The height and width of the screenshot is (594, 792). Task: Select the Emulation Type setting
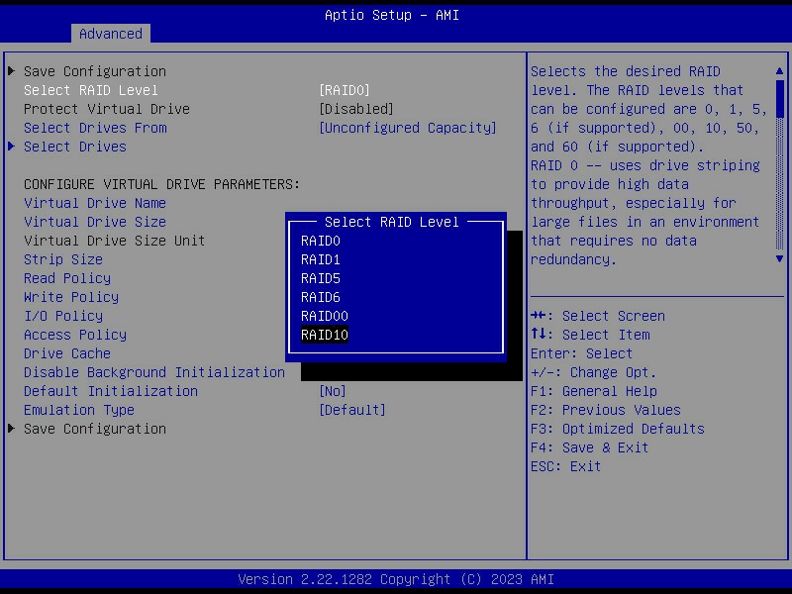click(x=79, y=410)
